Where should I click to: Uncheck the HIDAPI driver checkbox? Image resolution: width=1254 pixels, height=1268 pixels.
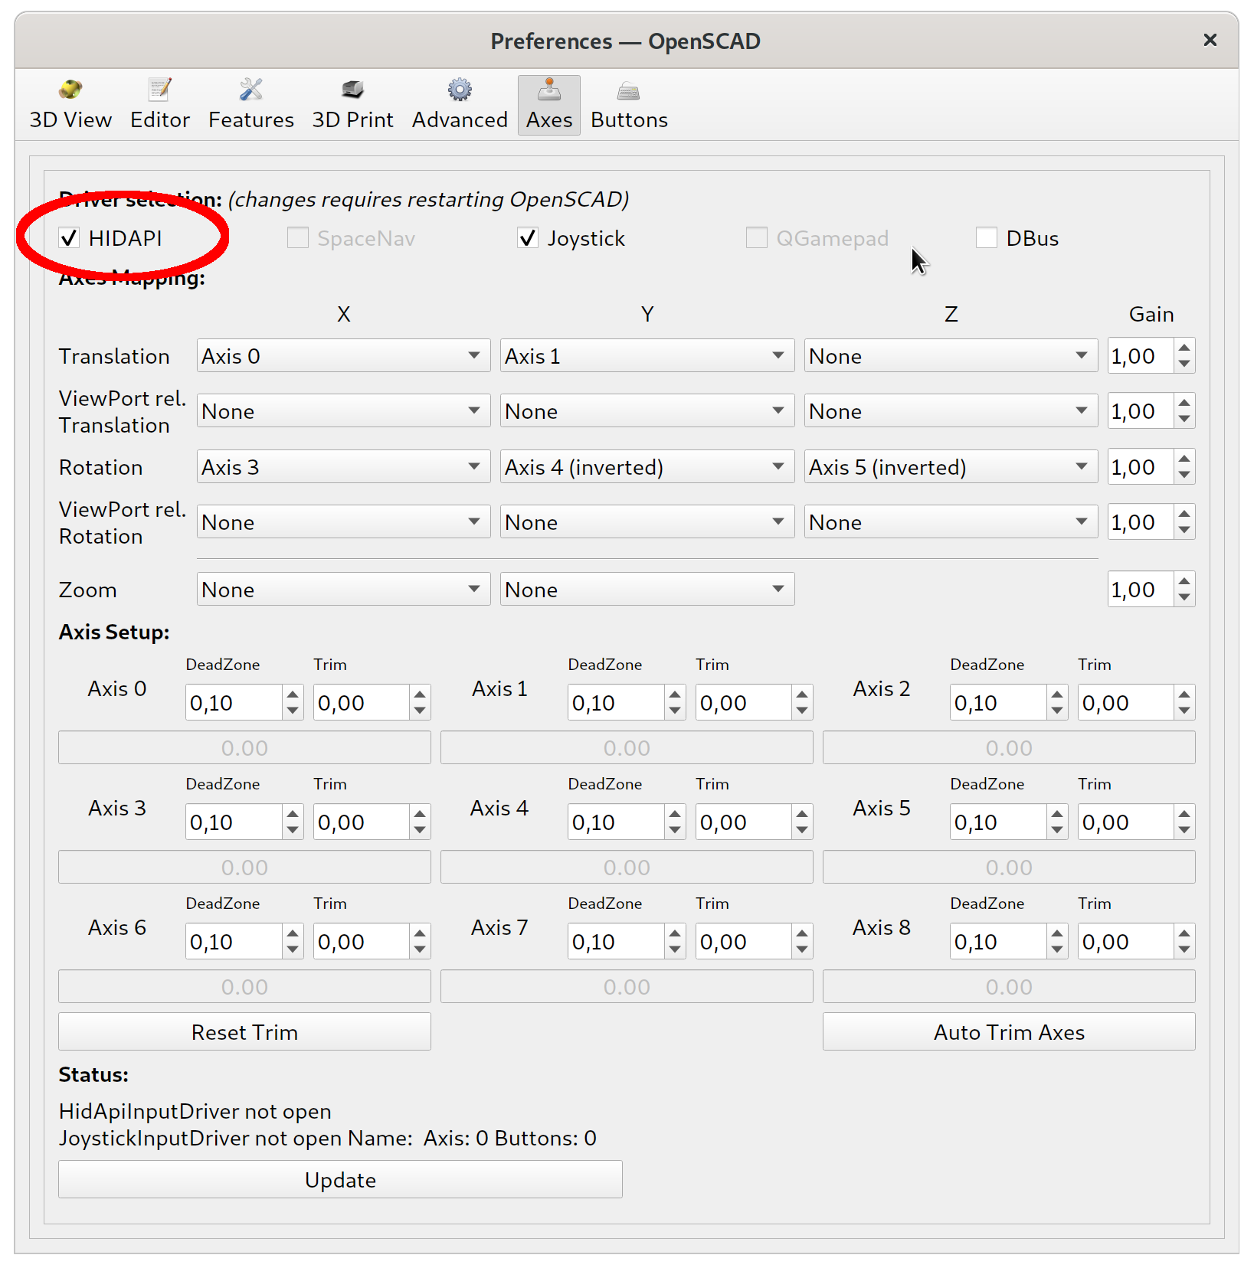[70, 238]
